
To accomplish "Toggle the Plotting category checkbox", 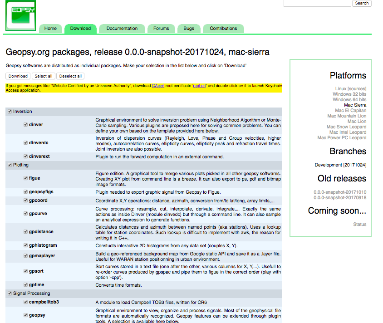I will point(10,165).
